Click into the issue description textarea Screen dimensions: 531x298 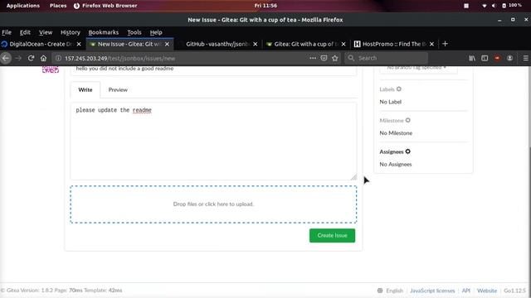point(213,142)
